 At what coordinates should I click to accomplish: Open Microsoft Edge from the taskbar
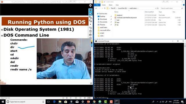point(54,102)
